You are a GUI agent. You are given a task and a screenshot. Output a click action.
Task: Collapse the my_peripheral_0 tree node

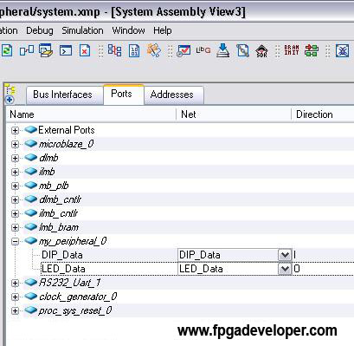click(15, 241)
